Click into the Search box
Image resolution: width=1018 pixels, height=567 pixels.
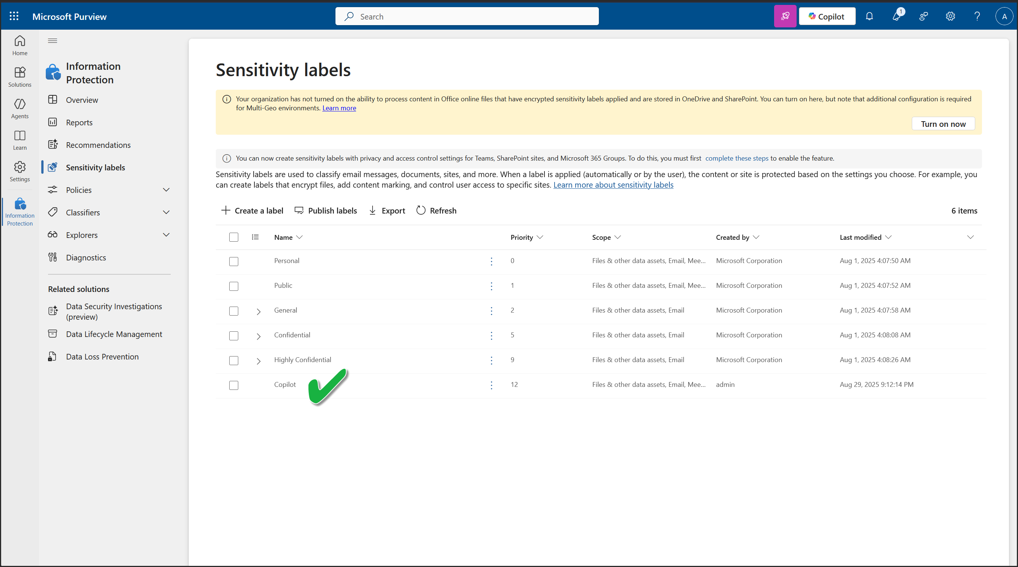466,16
